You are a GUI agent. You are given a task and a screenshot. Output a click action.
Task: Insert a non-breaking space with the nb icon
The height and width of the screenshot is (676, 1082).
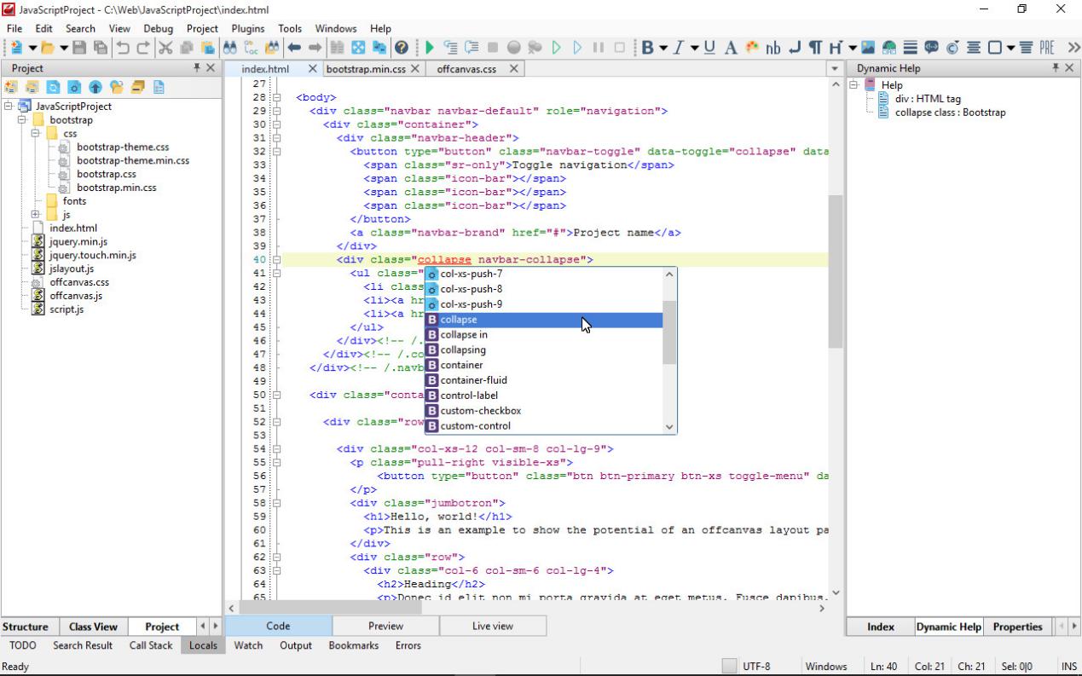pos(773,48)
